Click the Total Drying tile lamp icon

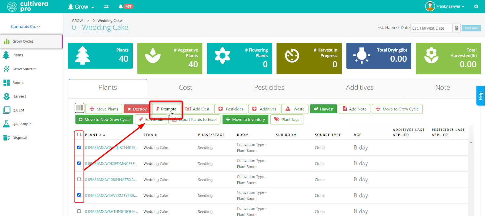pyautogui.click(x=362, y=55)
